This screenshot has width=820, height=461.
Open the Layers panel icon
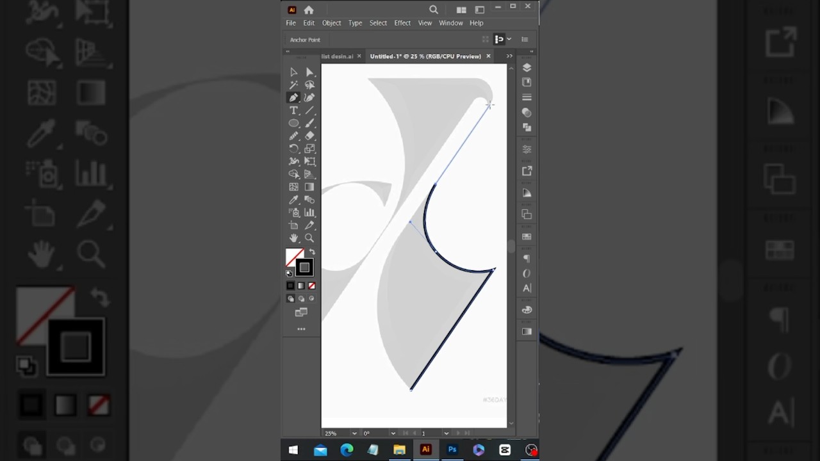pos(527,68)
